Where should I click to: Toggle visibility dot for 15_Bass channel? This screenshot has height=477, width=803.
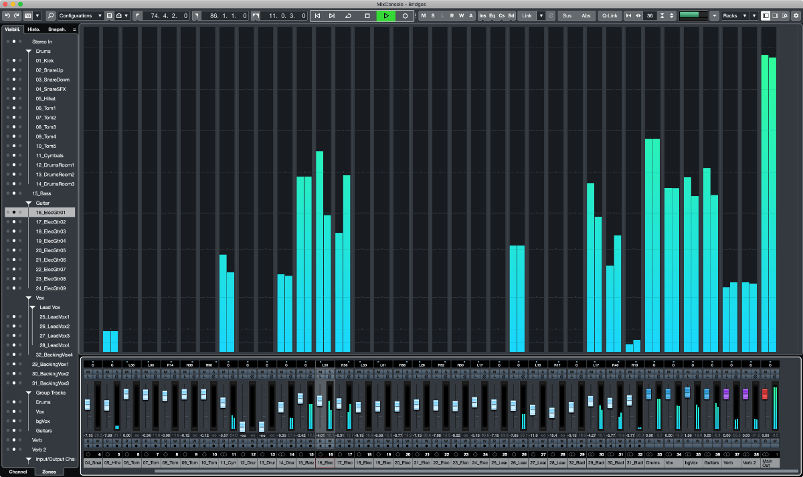tap(14, 193)
